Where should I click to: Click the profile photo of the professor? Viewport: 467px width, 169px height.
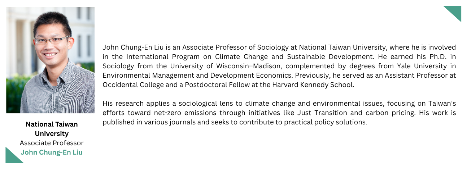pyautogui.click(x=51, y=60)
